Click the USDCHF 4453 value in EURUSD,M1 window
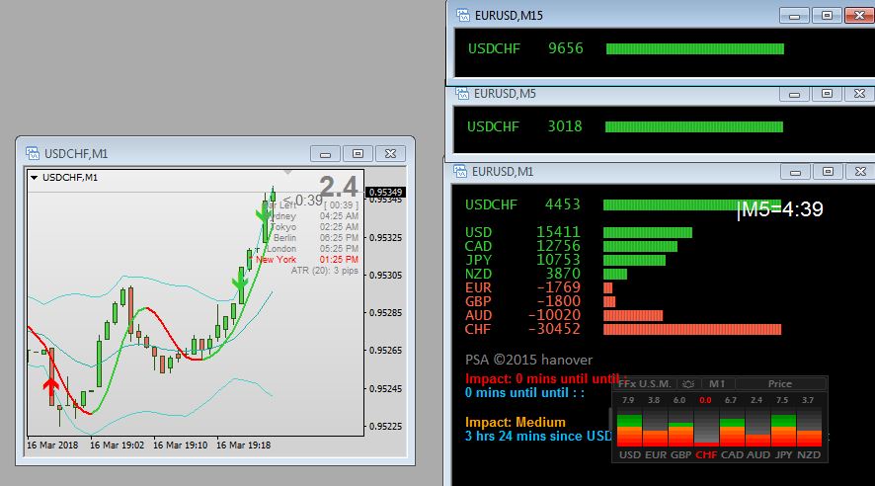The width and height of the screenshot is (875, 486). (x=563, y=204)
